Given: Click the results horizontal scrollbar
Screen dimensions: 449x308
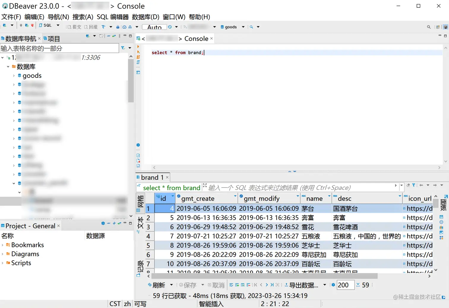Looking at the screenshot, I should pos(264,276).
